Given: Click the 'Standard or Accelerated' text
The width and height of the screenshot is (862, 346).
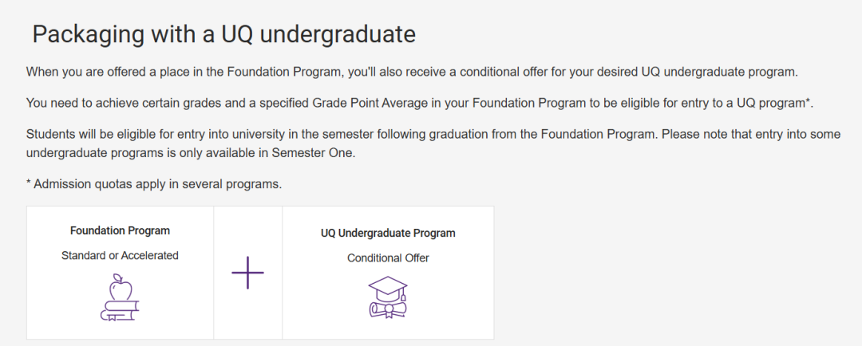Looking at the screenshot, I should [120, 255].
